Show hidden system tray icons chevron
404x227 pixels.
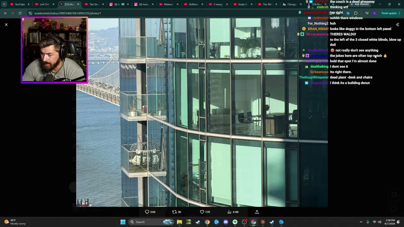[x=361, y=222]
